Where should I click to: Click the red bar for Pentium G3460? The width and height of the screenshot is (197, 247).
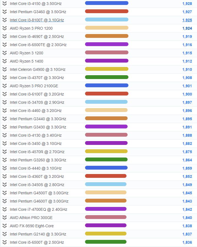[x=107, y=11]
